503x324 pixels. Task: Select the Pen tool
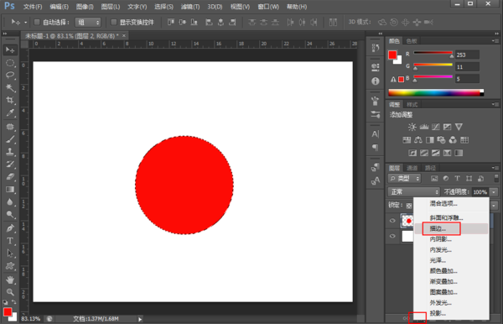pyautogui.click(x=10, y=228)
